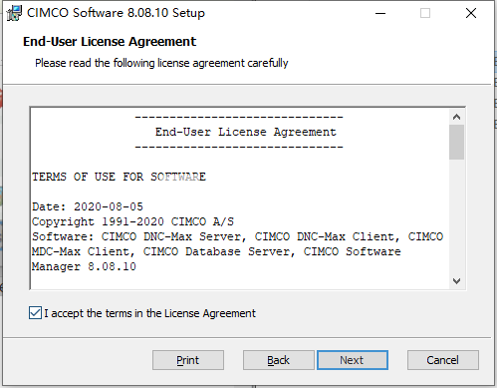
Task: Click the 'I accept the terms' label text
Action: coord(149,313)
